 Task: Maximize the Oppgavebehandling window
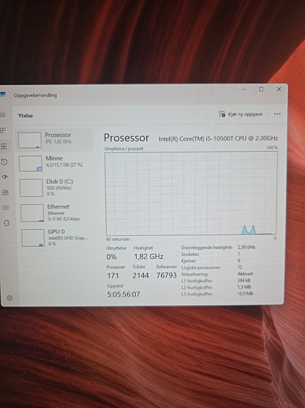click(x=261, y=89)
